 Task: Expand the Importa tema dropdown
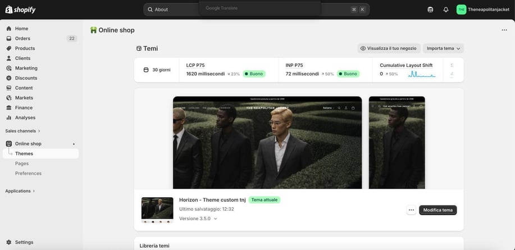tap(443, 48)
